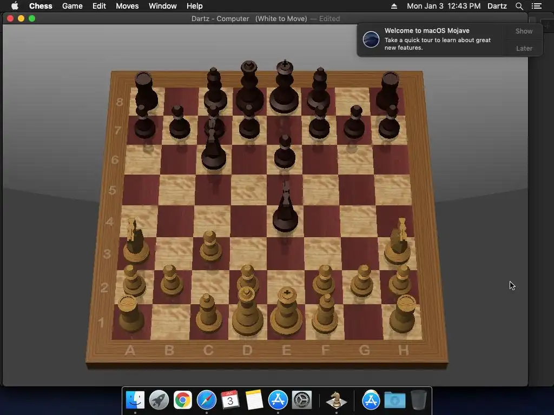Open the Help menu
Screen dimensions: 554x415
tap(195, 6)
